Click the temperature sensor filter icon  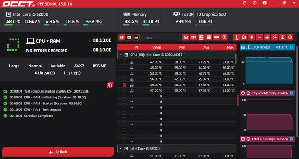[236, 37]
